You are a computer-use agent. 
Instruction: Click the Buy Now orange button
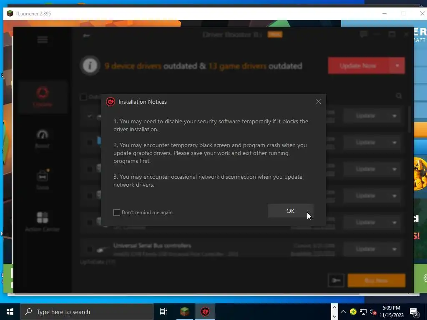tap(377, 280)
